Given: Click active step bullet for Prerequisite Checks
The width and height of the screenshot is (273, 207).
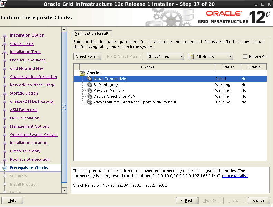Looking at the screenshot, I should (5, 168).
